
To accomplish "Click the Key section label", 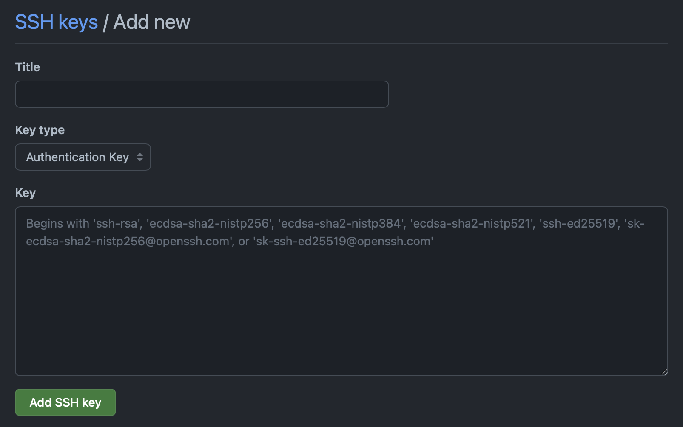I will [25, 193].
